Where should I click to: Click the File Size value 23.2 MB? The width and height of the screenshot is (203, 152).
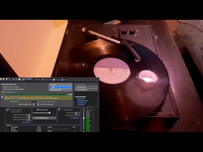point(39,129)
